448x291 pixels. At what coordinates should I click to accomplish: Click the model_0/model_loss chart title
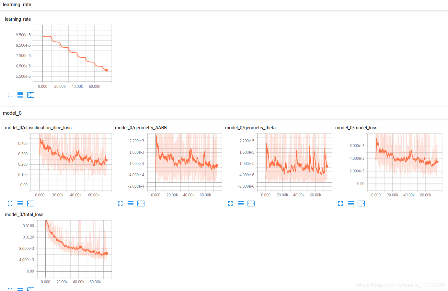coord(356,128)
